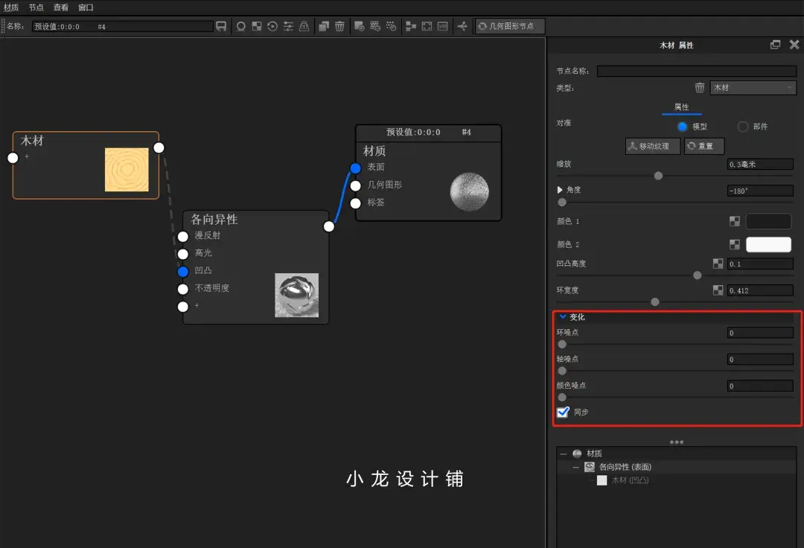Open the 类型 dropdown showing 木材
This screenshot has width=804, height=548.
coord(753,87)
